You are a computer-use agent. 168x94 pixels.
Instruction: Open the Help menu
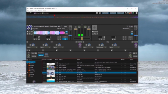coord(44,11)
